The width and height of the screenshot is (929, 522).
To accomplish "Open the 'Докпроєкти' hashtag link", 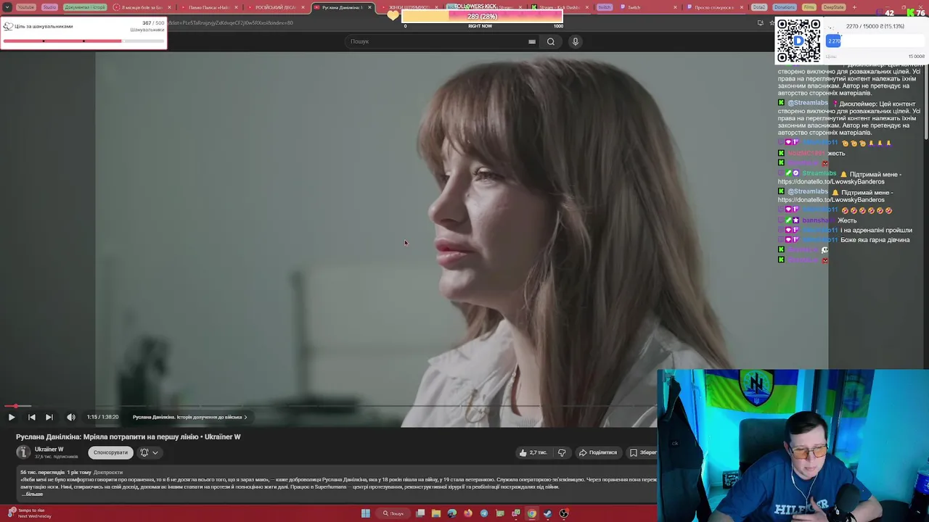I will click(108, 472).
